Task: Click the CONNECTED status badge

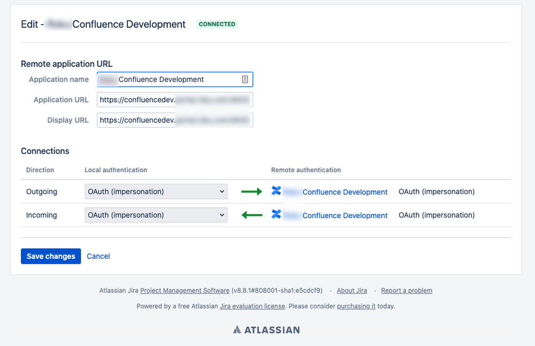Action: (217, 24)
